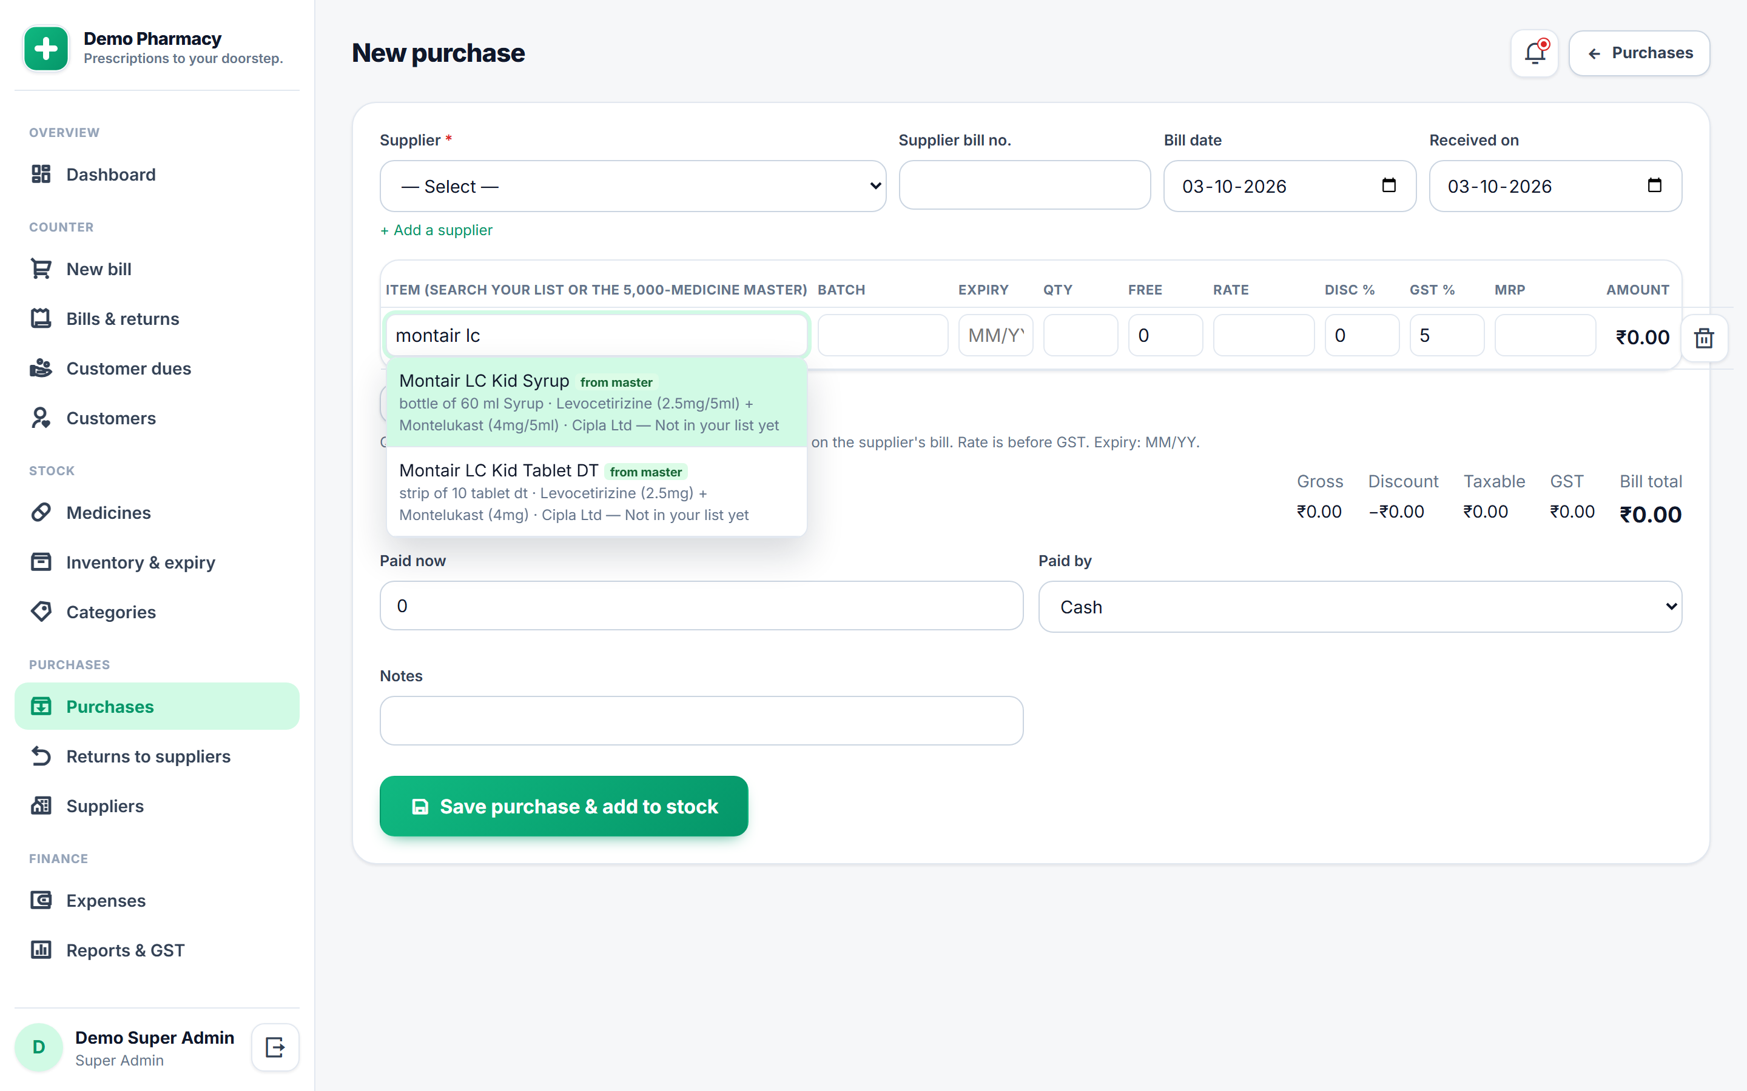
Task: Click the Returns to suppliers arrow icon
Action: (x=41, y=756)
